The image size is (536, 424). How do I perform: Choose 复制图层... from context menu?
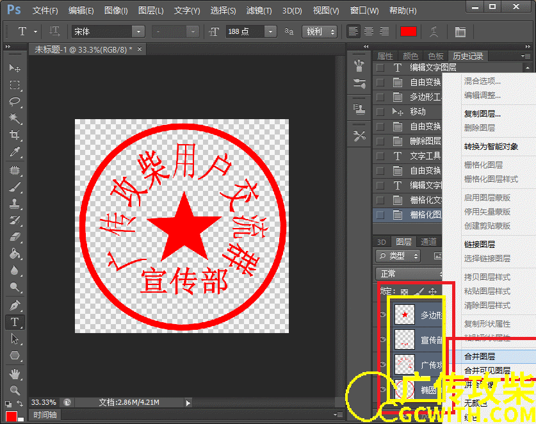[x=482, y=114]
